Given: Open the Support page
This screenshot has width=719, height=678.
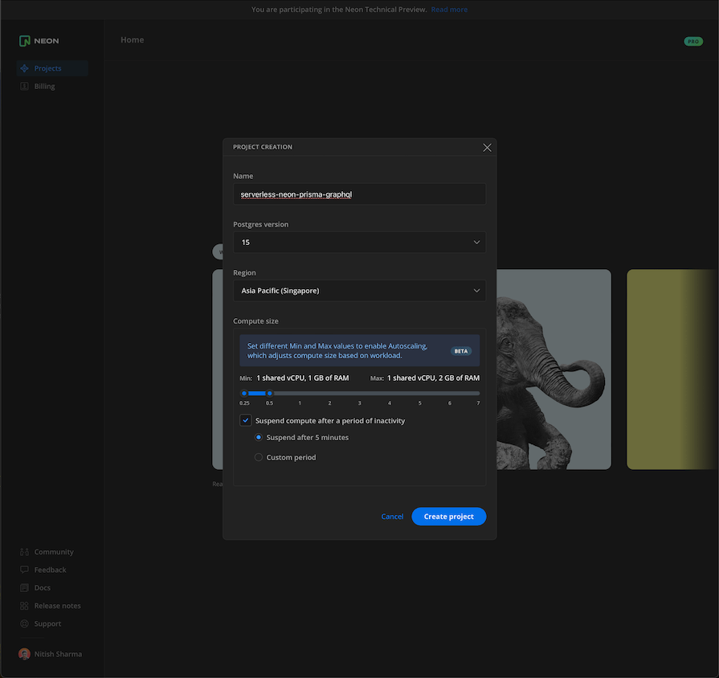Looking at the screenshot, I should pyautogui.click(x=47, y=623).
